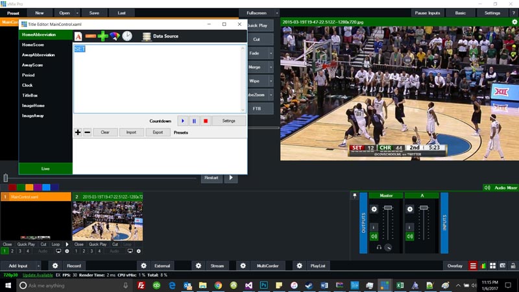Open the Merge transition dropdown arrow
This screenshot has height=292, width=519.
271,67
